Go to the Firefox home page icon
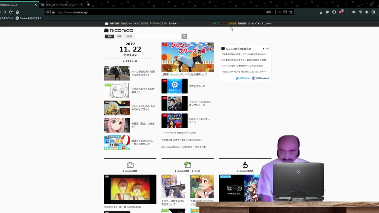 (17, 12)
